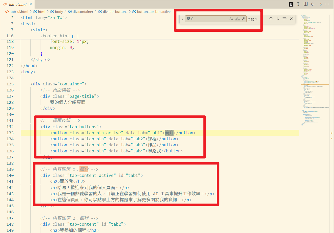The image size is (334, 233).
Task: Select body in the breadcrumb trail
Action: [59, 11]
